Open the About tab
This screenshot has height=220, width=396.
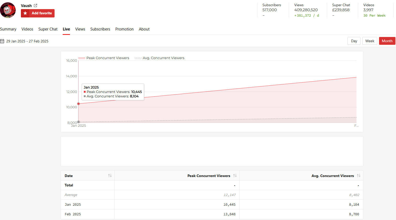point(144,29)
